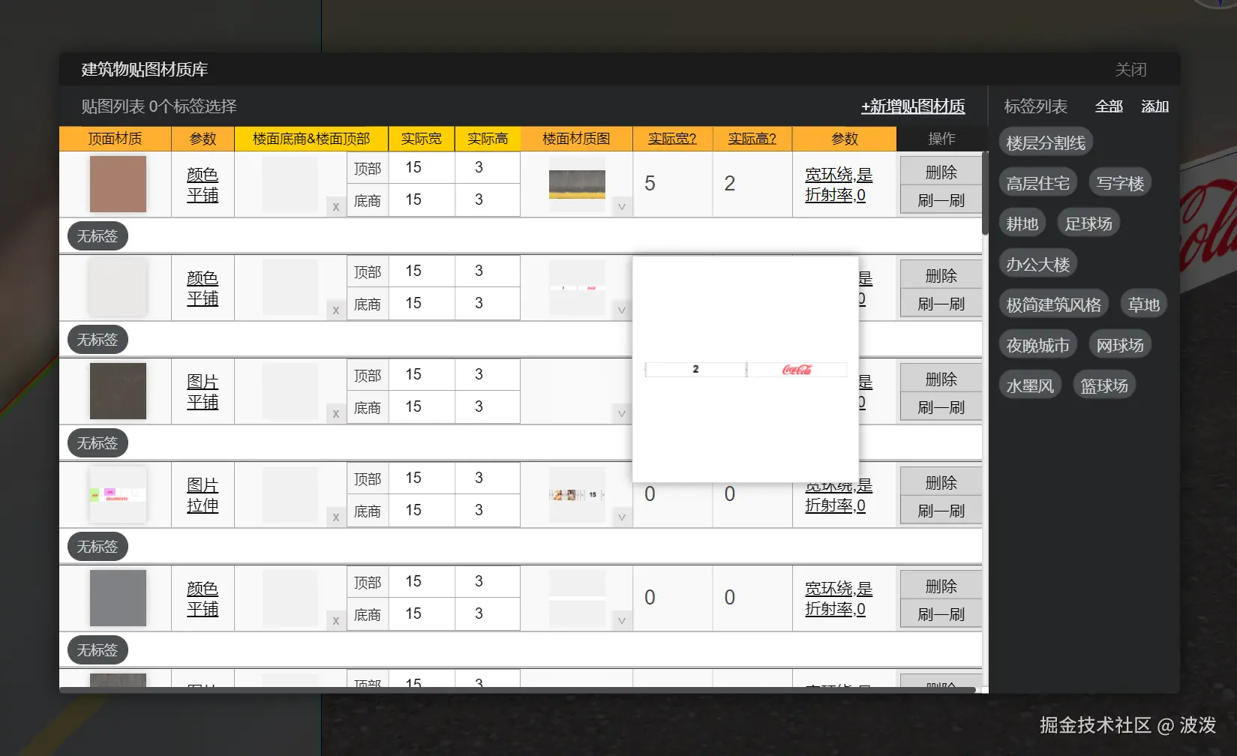
Task: Select the 草地 tag
Action: 1144,304
